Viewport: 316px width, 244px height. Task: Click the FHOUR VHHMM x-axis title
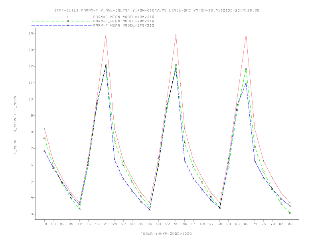[166, 234]
